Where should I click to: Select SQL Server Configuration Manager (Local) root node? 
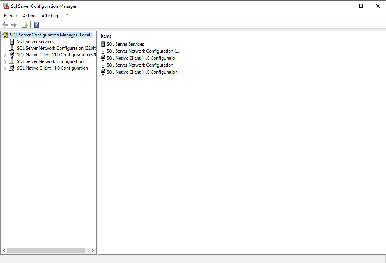tap(51, 35)
